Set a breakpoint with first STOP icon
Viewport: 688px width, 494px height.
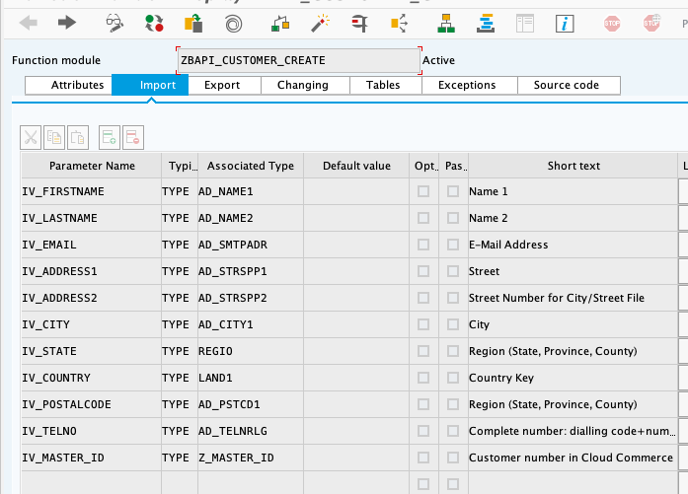tap(612, 23)
